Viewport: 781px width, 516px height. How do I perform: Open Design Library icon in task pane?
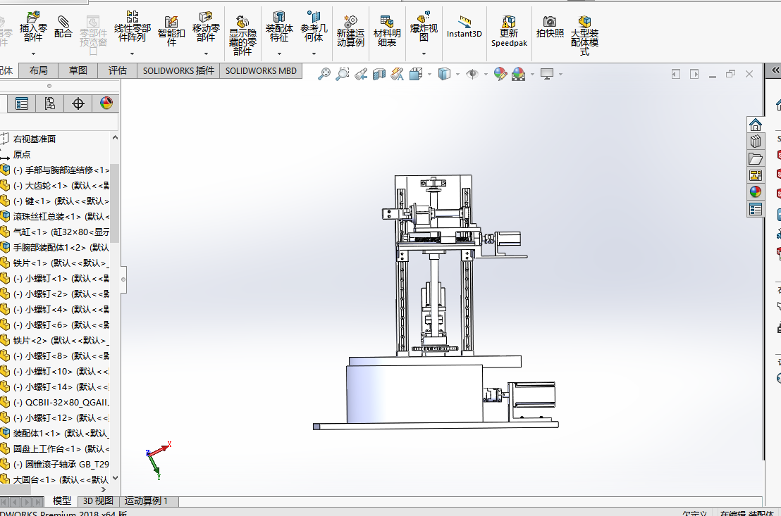click(x=756, y=141)
